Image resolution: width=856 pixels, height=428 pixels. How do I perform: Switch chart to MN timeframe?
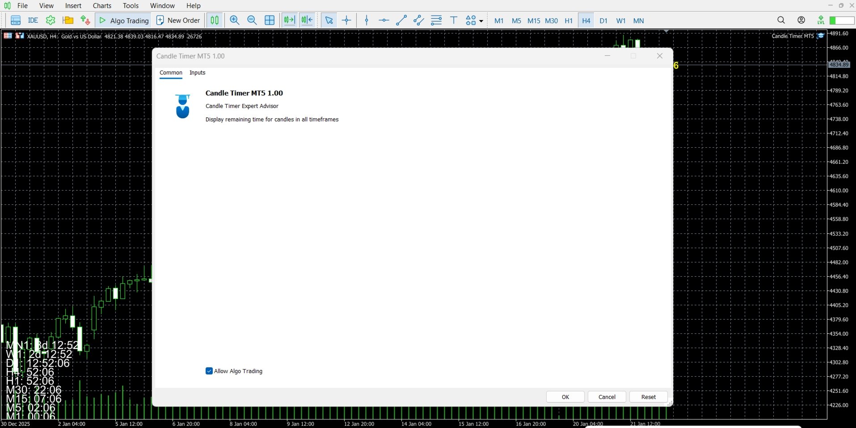coord(639,21)
